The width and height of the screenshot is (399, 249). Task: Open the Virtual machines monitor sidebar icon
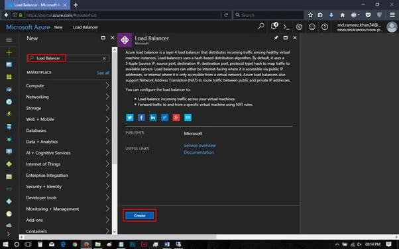tap(9, 152)
